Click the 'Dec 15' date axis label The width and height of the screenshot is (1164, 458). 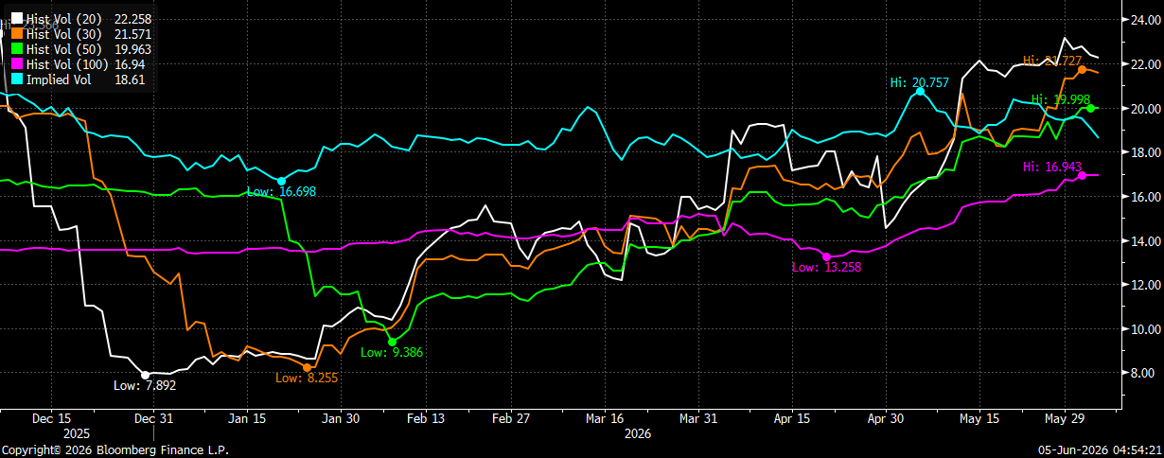pyautogui.click(x=51, y=418)
